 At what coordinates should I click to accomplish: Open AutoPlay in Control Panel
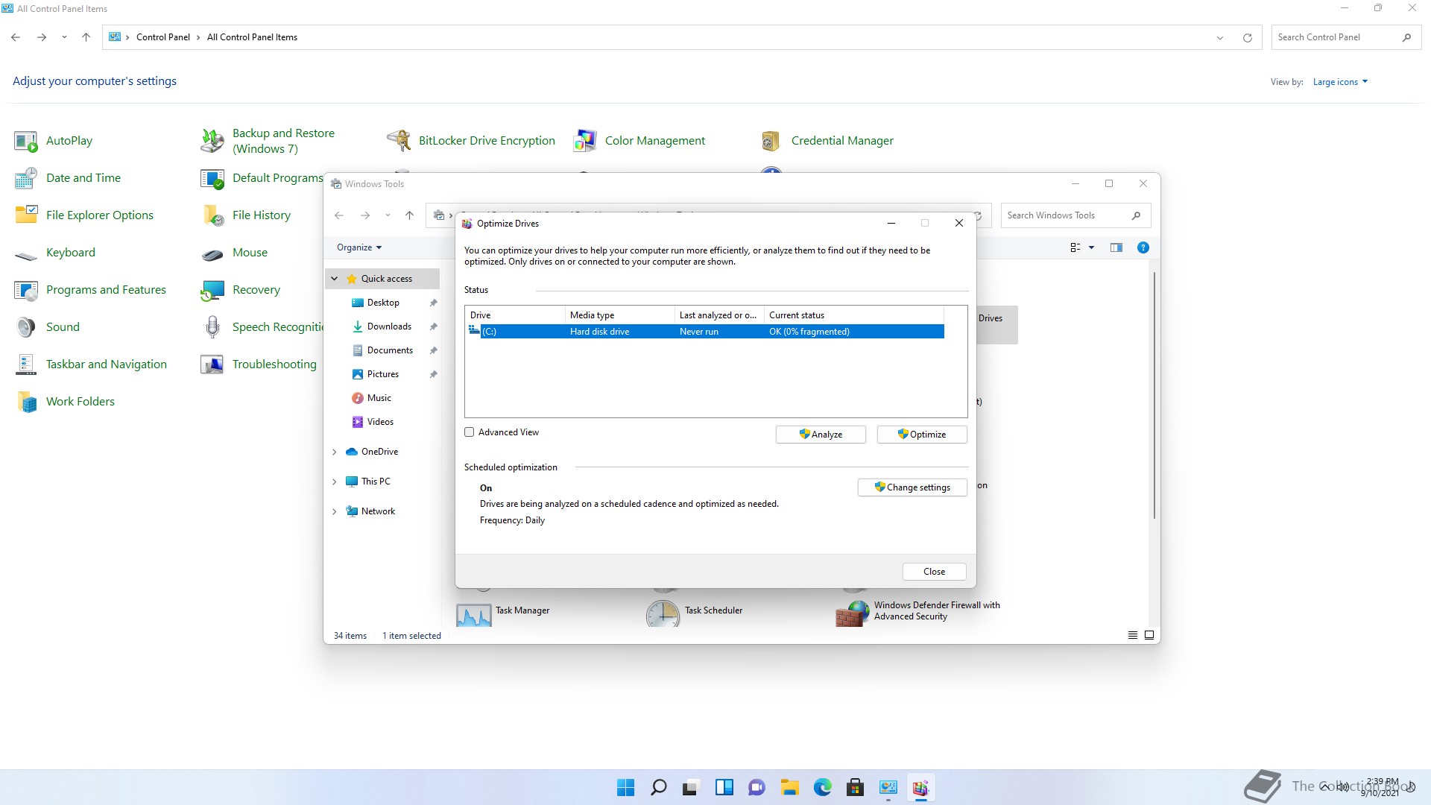pyautogui.click(x=54, y=141)
